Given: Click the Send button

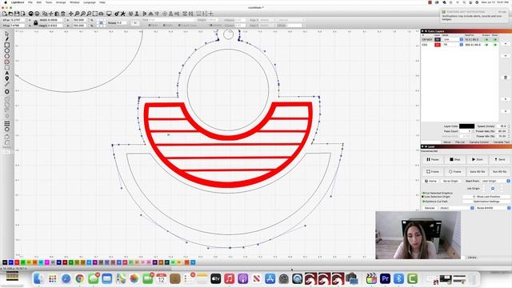Looking at the screenshot, I should 500,160.
